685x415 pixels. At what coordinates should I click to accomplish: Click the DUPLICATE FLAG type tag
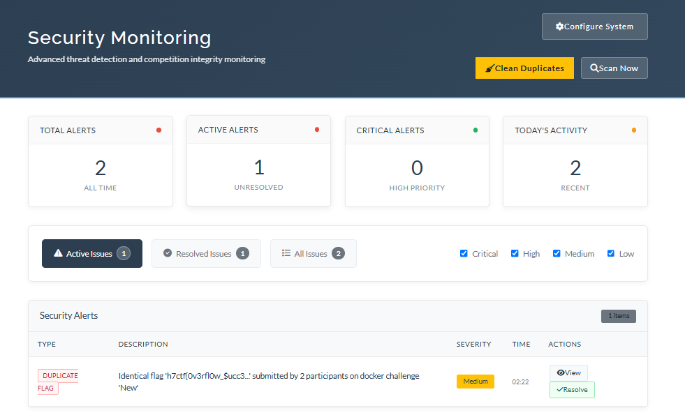[57, 382]
